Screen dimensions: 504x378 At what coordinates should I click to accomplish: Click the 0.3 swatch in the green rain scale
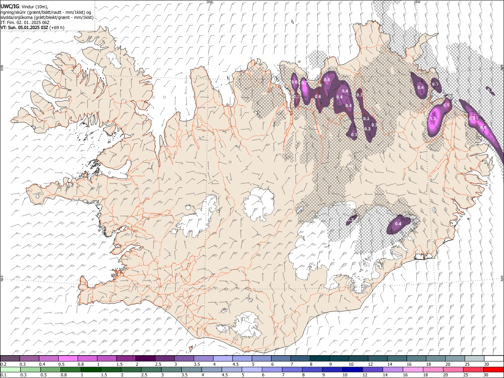pyautogui.click(x=31, y=369)
